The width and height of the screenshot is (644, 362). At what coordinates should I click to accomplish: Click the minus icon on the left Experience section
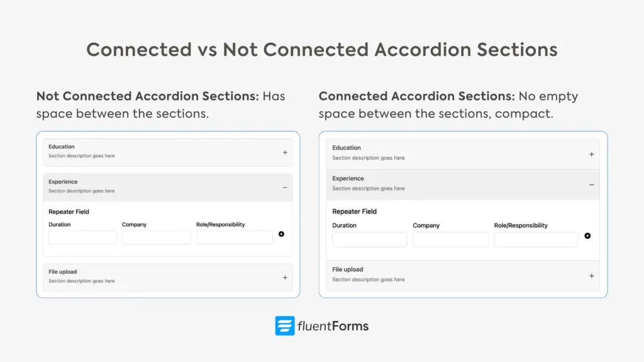click(x=285, y=187)
